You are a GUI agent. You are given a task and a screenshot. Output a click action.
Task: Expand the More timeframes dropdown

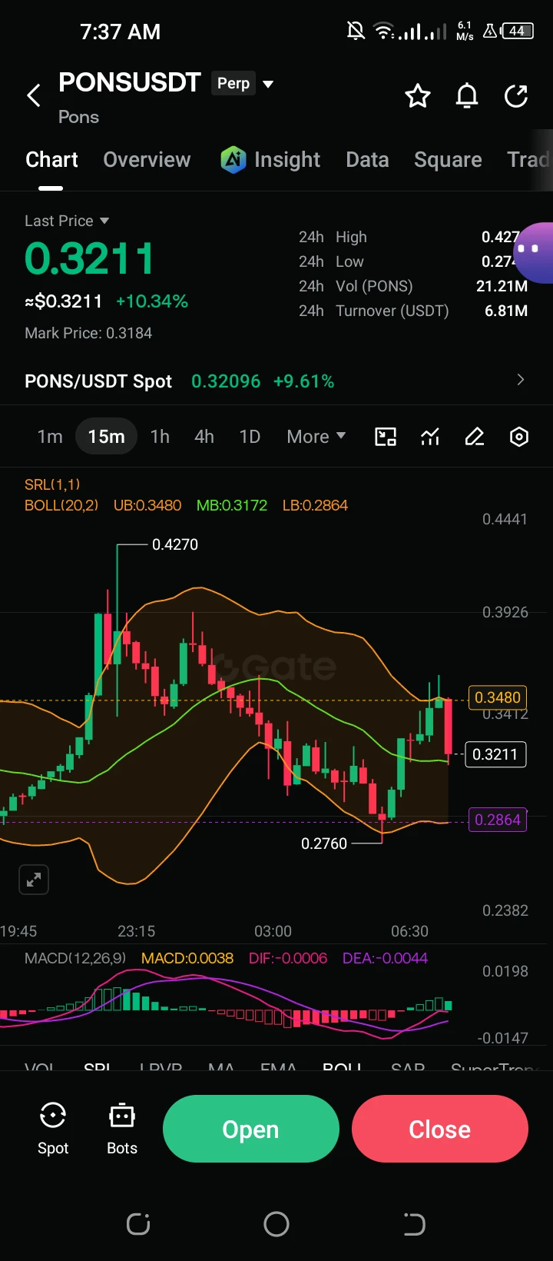tap(316, 437)
